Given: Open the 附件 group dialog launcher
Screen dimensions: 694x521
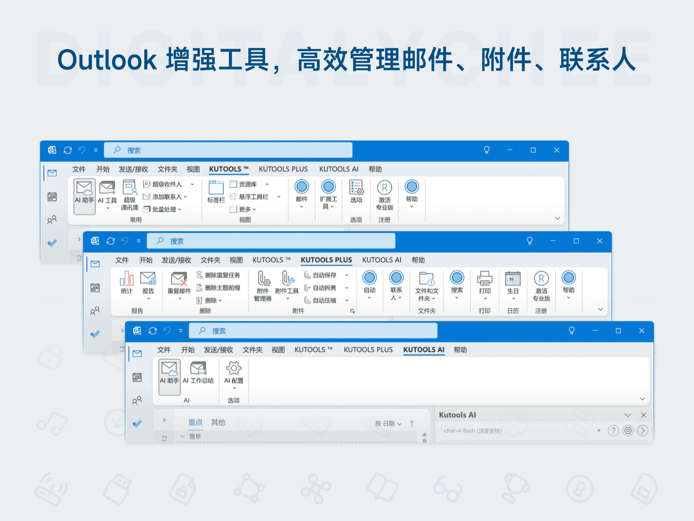Looking at the screenshot, I should click(x=353, y=311).
